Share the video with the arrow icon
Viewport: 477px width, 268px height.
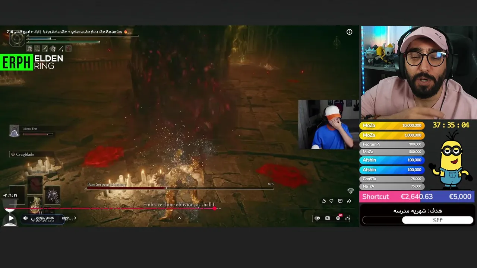click(x=349, y=201)
